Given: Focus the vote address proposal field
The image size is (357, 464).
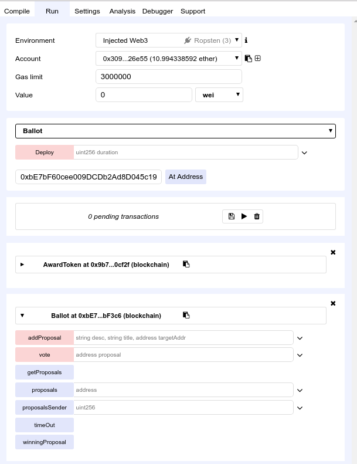Looking at the screenshot, I should click(x=183, y=355).
